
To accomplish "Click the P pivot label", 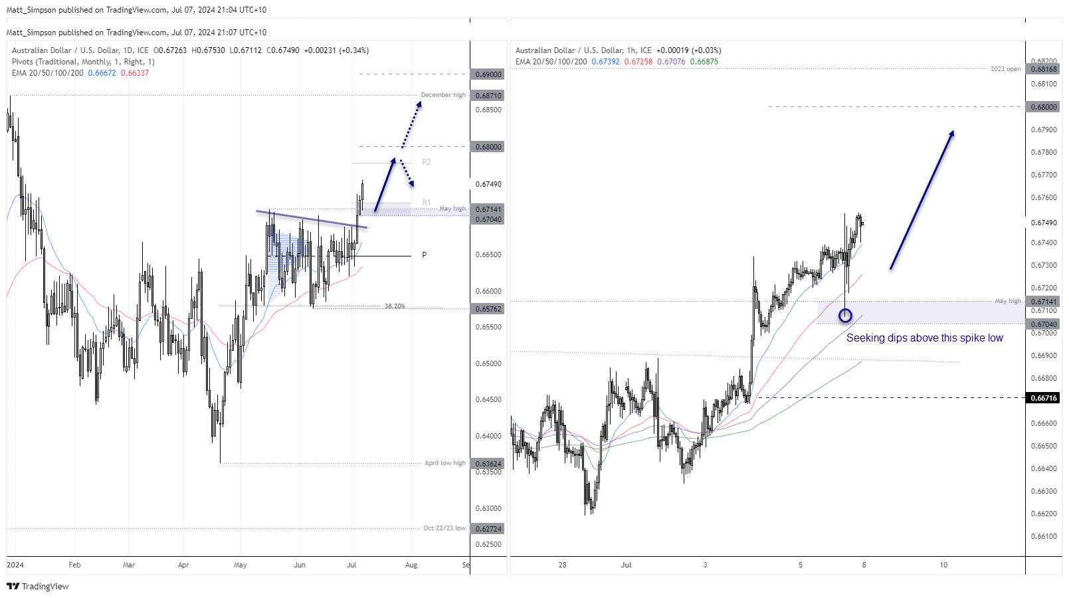I will (425, 255).
